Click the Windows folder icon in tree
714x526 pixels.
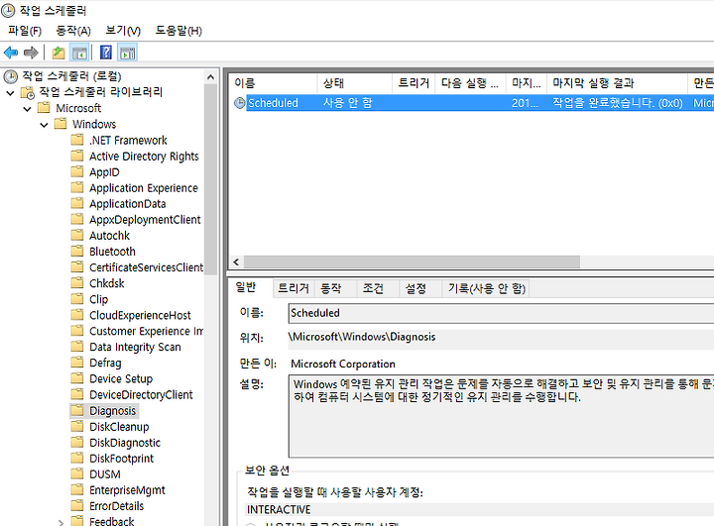(60, 123)
